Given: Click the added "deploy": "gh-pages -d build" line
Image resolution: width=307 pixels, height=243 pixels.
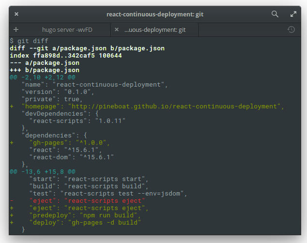Looking at the screenshot, I should tap(75, 223).
